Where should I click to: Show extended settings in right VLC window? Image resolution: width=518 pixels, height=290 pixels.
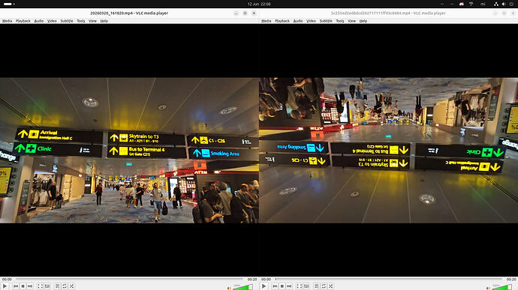point(306,286)
